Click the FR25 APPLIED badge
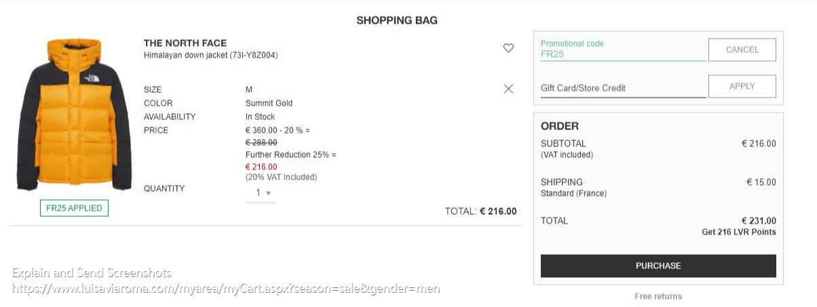 pyautogui.click(x=74, y=208)
